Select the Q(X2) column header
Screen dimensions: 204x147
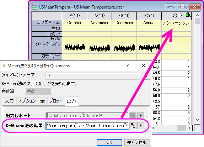point(176,16)
